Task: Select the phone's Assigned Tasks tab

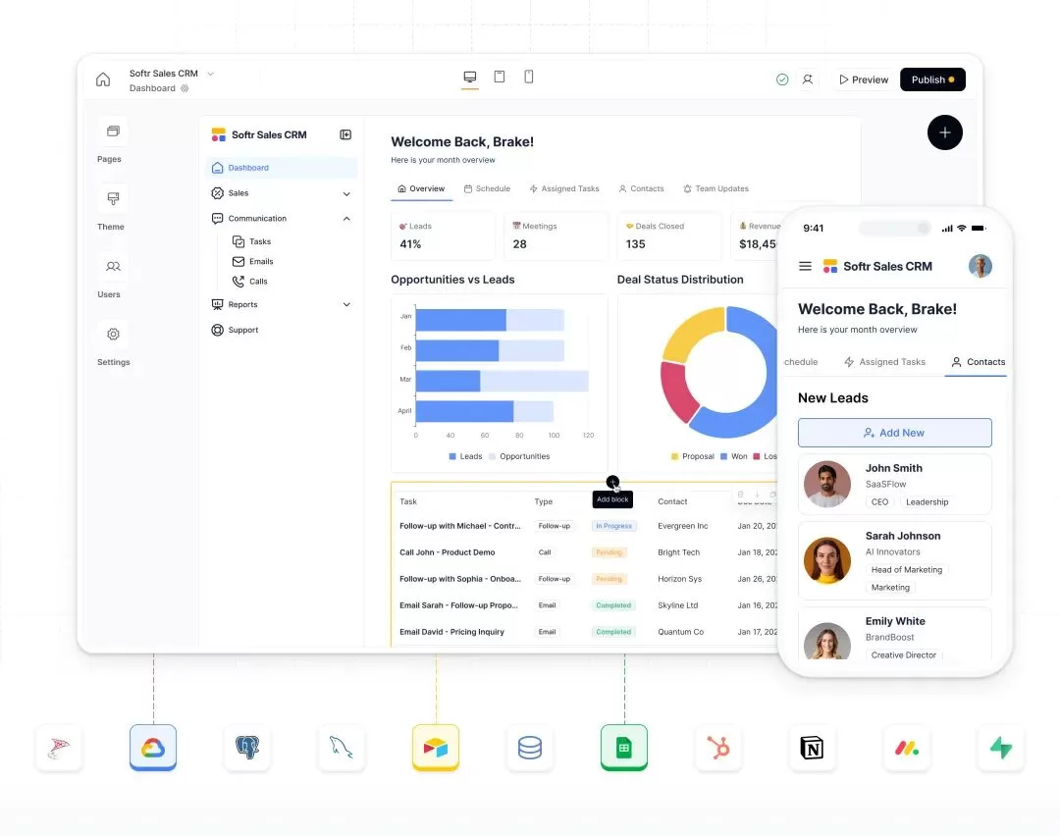Action: tap(884, 362)
